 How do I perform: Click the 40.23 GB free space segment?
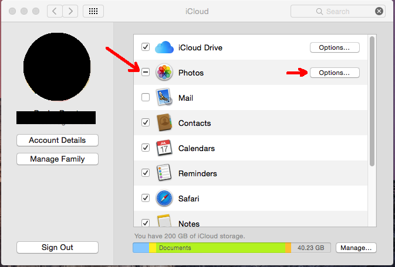click(x=311, y=248)
